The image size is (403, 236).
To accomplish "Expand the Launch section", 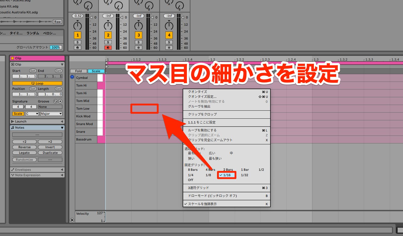I will (x=62, y=121).
